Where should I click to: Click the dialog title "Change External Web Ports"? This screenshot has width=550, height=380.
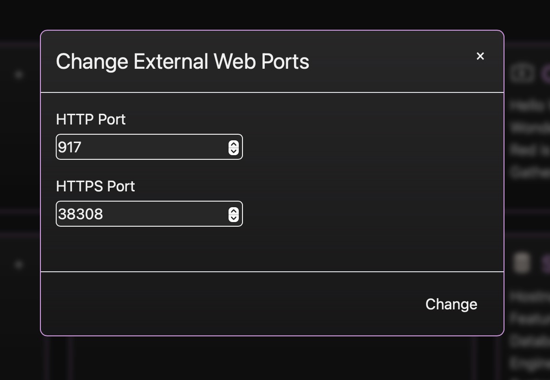(183, 61)
